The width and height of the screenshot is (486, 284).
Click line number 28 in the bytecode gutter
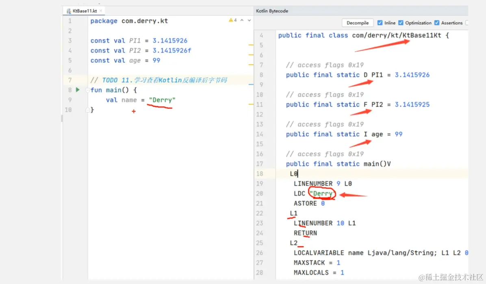point(260,273)
